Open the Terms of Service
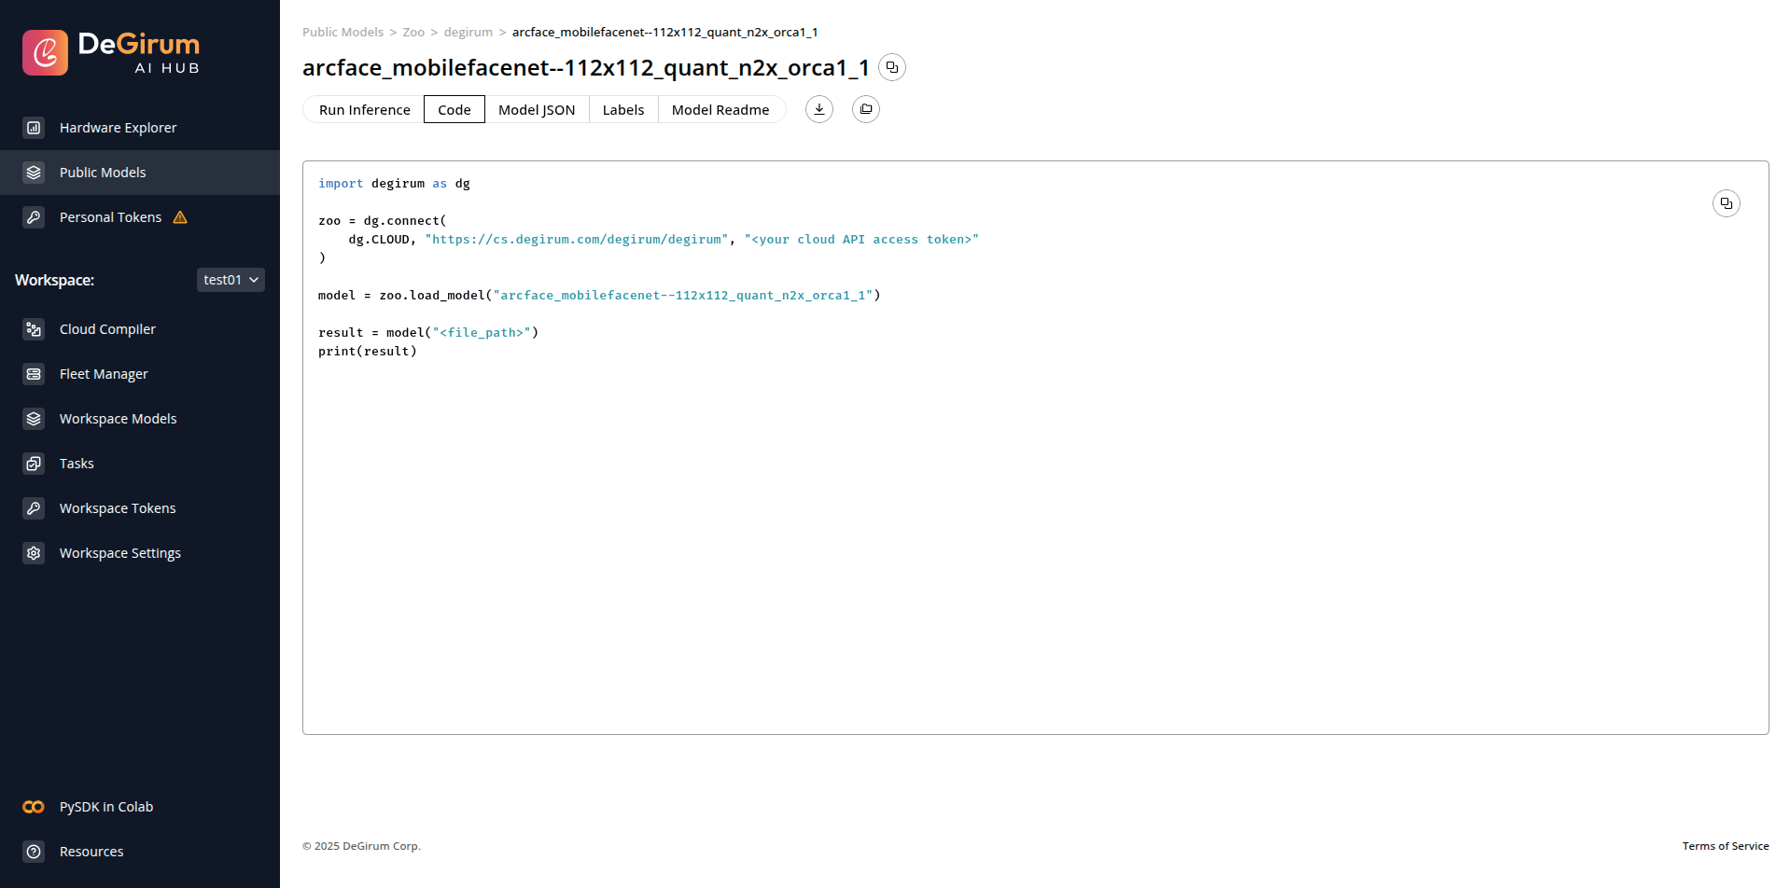The image size is (1790, 888). click(1725, 845)
